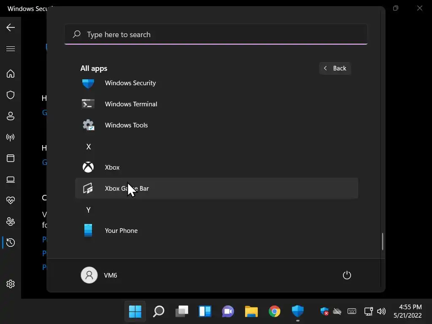Click the Y letter group header
432x324 pixels.
89,210
